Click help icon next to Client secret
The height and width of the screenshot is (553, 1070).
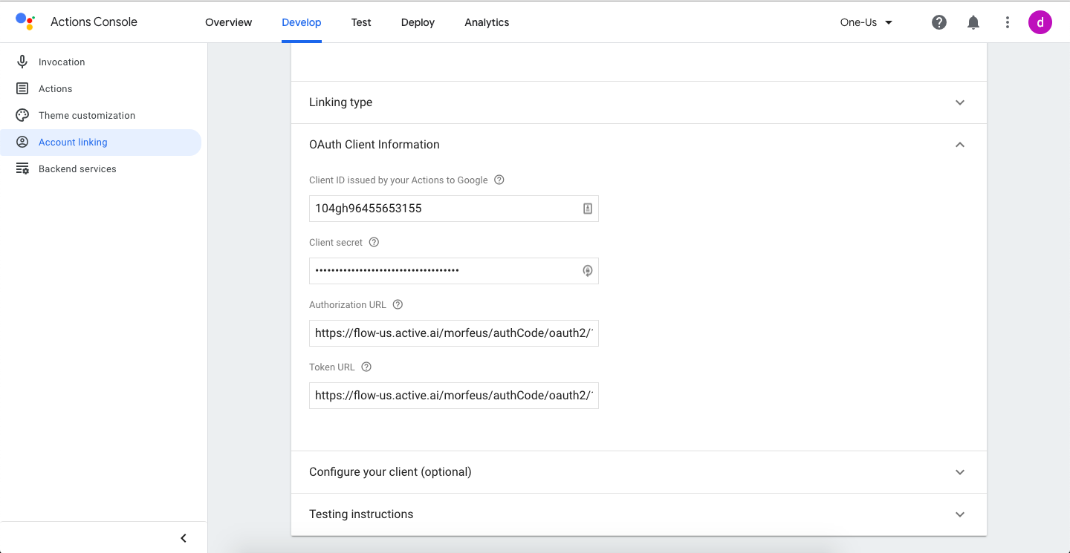(374, 242)
